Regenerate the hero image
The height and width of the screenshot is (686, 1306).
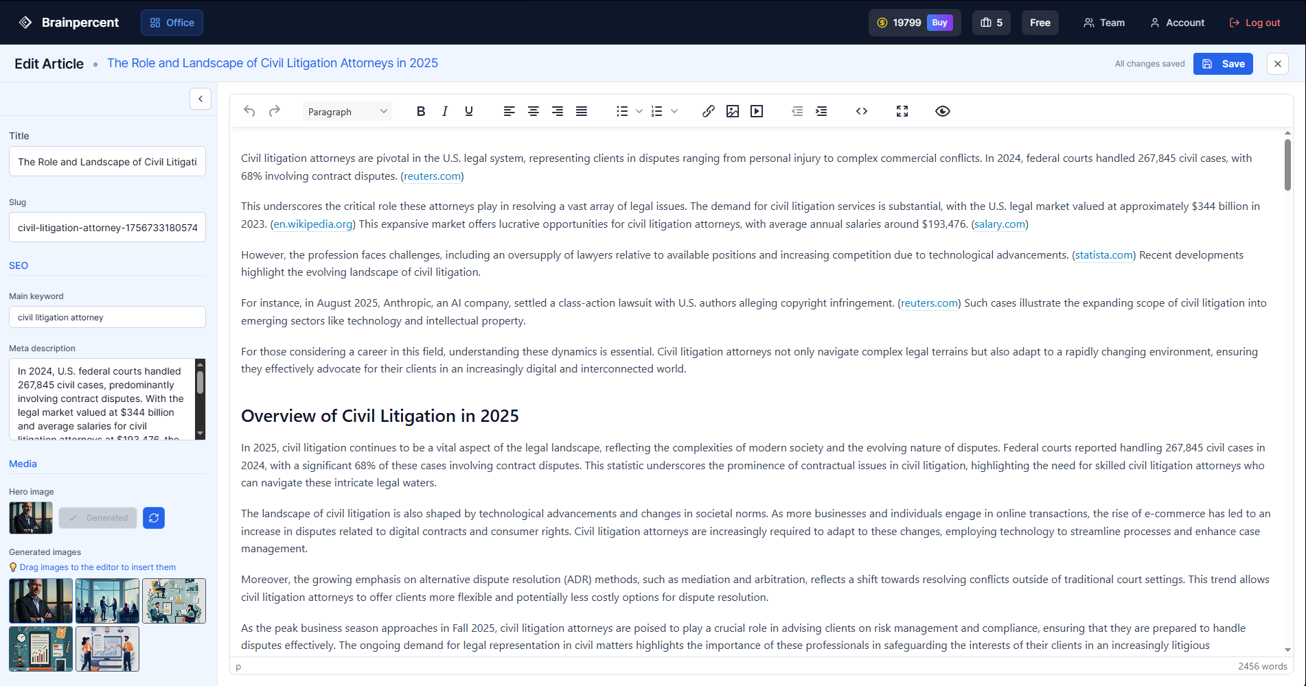pyautogui.click(x=154, y=518)
